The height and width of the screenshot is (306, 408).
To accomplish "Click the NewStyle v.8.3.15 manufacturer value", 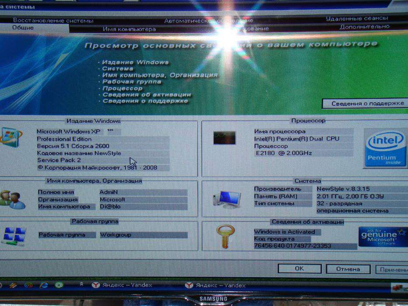I will point(343,189).
